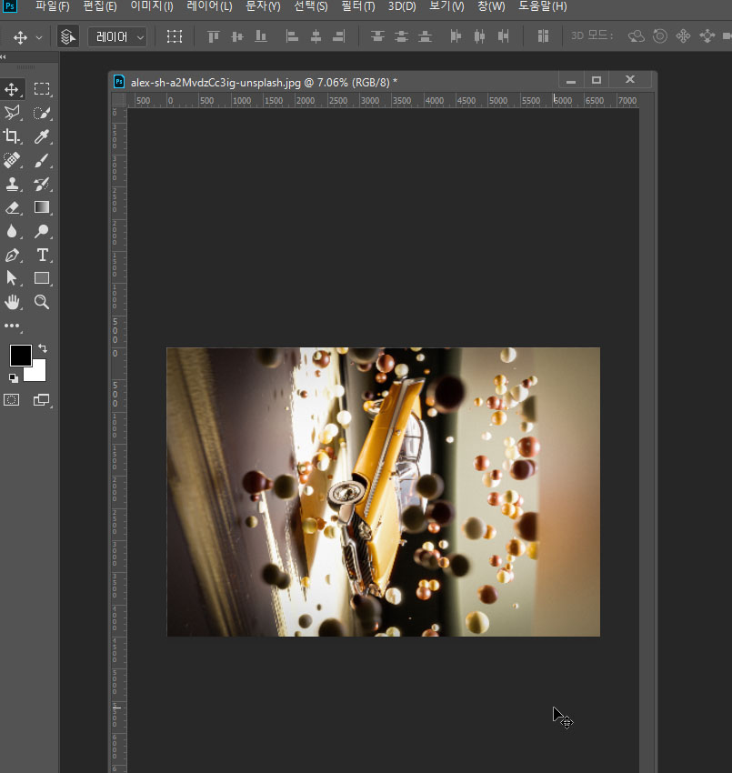
Task: Select the Eraser tool
Action: (x=12, y=207)
